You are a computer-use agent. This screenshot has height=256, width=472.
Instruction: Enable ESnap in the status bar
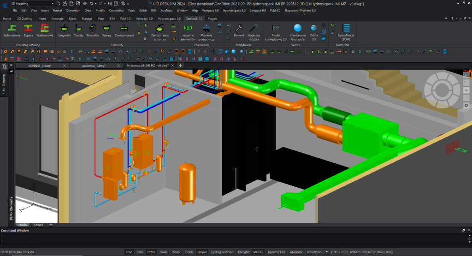[176, 252]
